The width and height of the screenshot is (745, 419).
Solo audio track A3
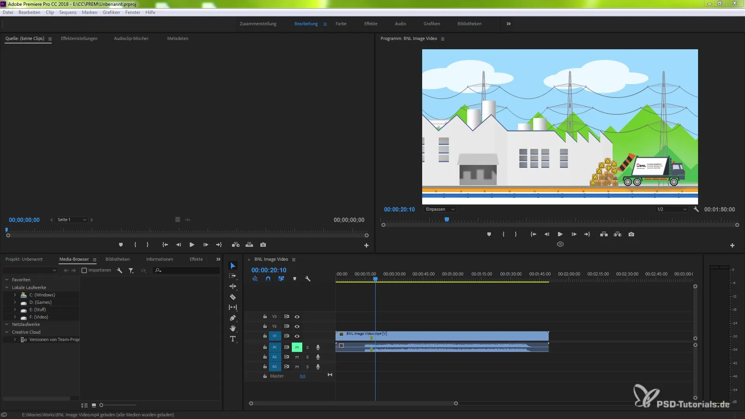[307, 367]
